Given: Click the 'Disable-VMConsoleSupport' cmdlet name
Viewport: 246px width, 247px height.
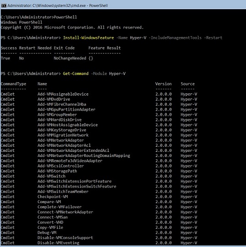Looking at the screenshot, I should coord(65,238).
